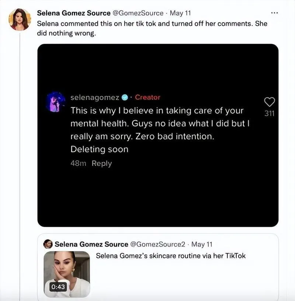Image resolution: width=295 pixels, height=301 pixels.
Task: Click the 311 likes count
Action: [x=269, y=114]
